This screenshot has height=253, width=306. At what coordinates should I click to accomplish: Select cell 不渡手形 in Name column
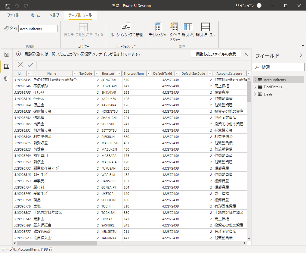tap(55, 86)
